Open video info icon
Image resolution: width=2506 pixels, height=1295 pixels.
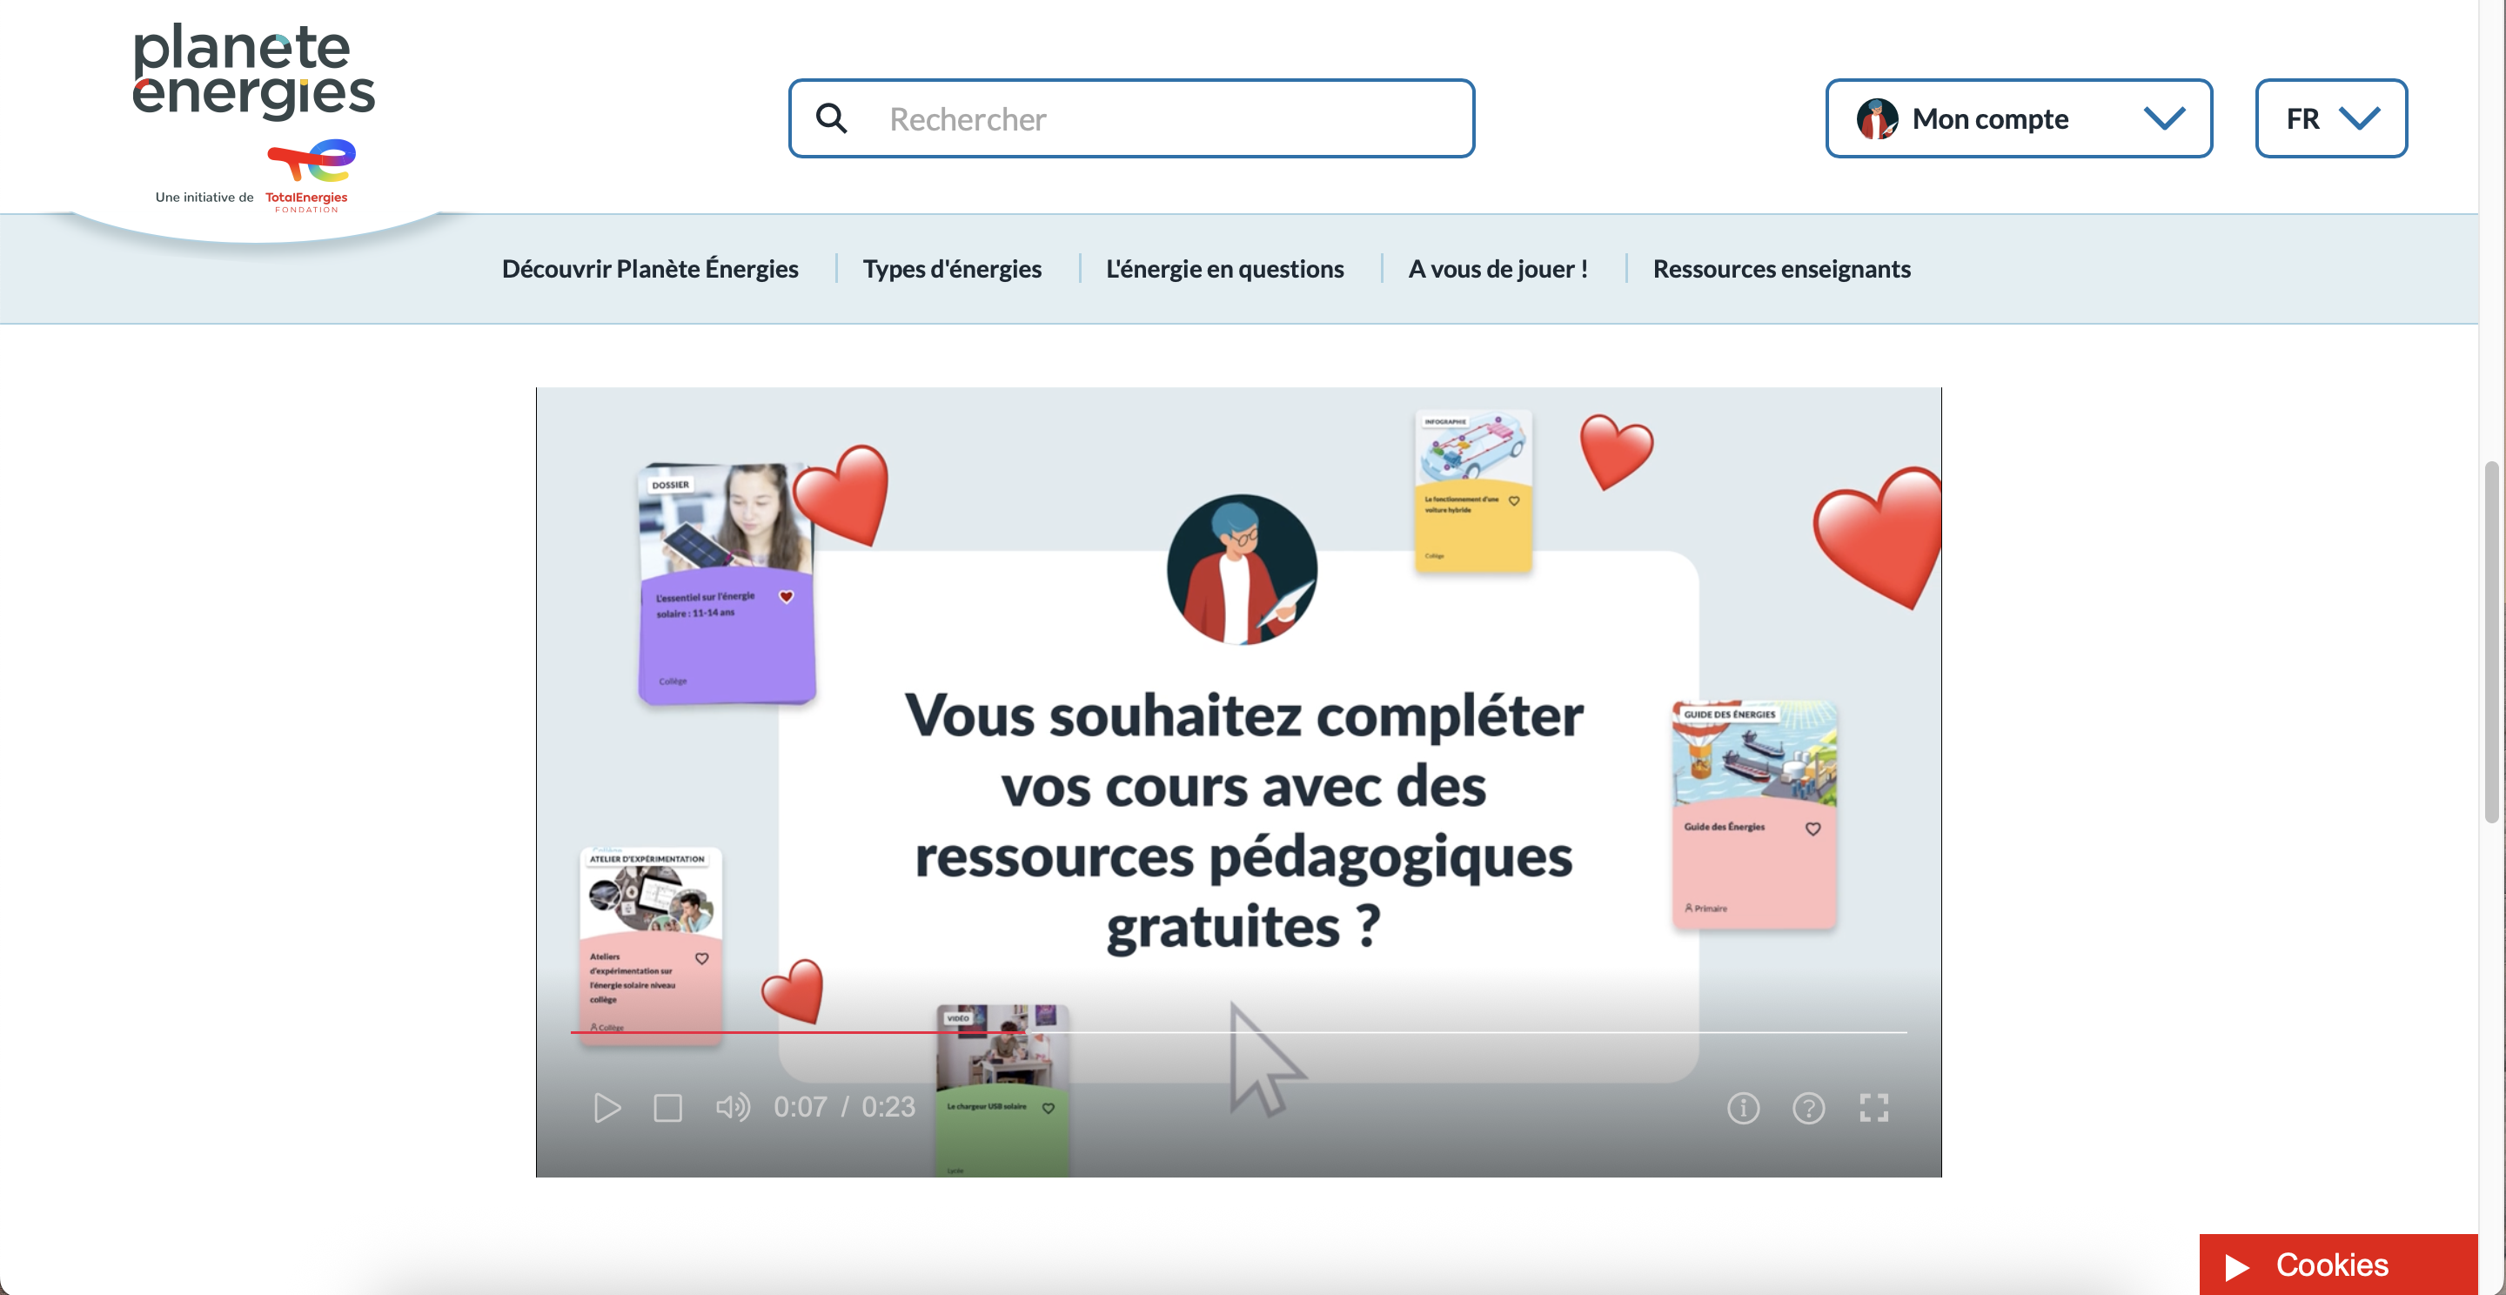[1742, 1107]
